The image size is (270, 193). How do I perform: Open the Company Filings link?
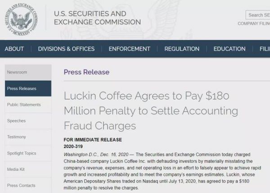tap(254, 24)
